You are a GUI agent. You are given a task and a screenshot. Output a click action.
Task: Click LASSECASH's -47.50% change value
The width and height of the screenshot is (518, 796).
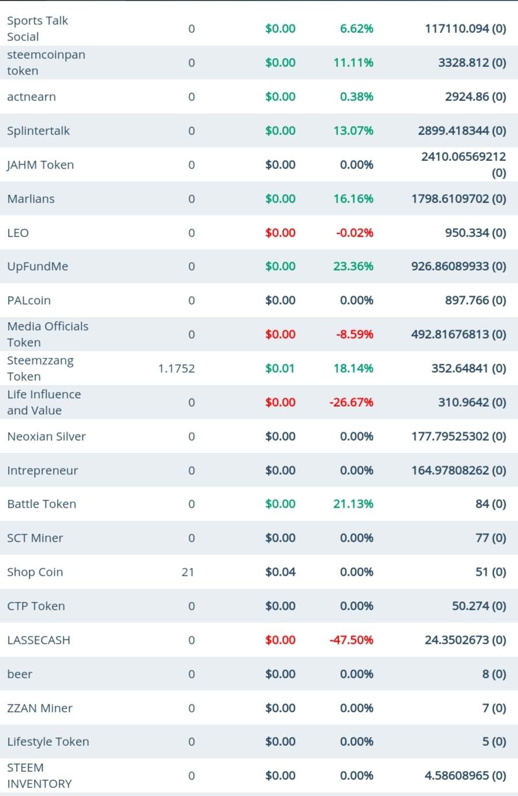[351, 640]
